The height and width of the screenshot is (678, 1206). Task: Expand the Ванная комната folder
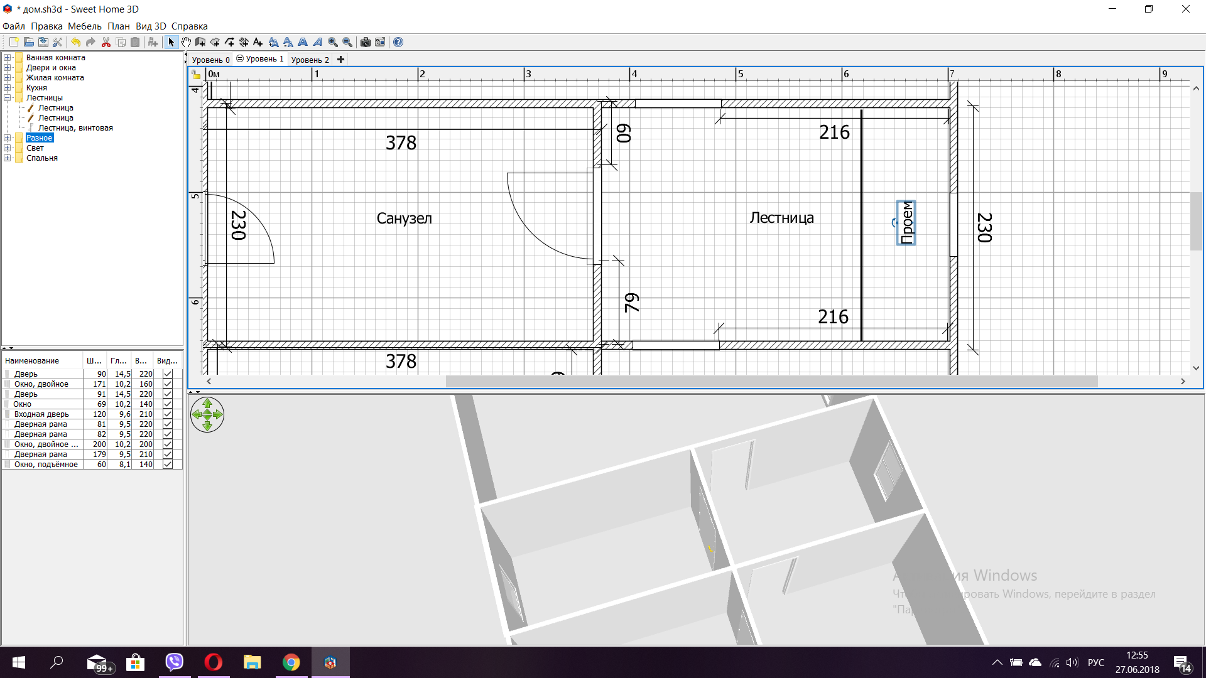point(8,58)
